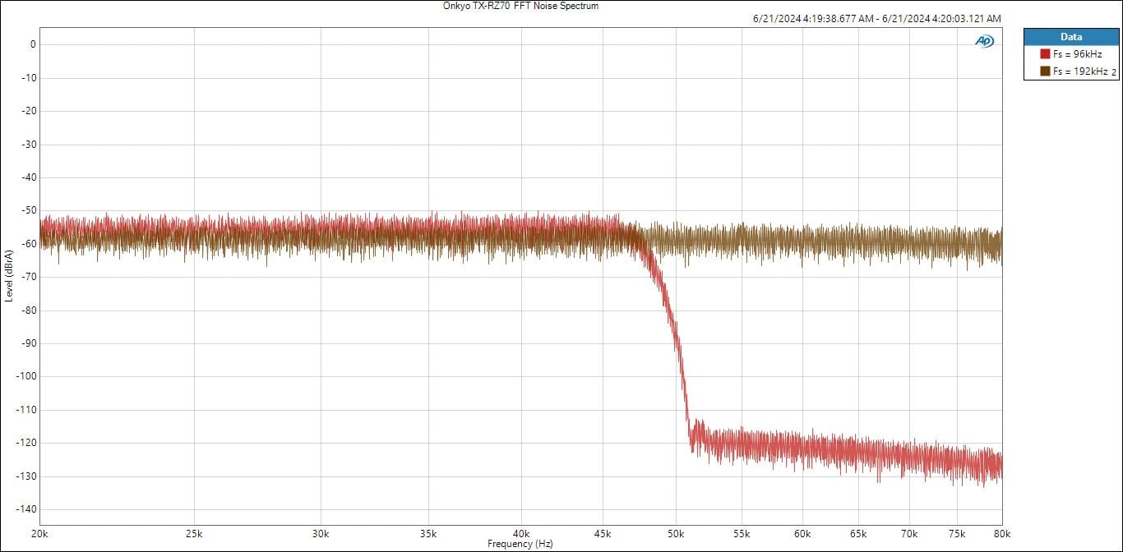Click the brown trace near 70k
The image size is (1123, 552).
tap(909, 243)
